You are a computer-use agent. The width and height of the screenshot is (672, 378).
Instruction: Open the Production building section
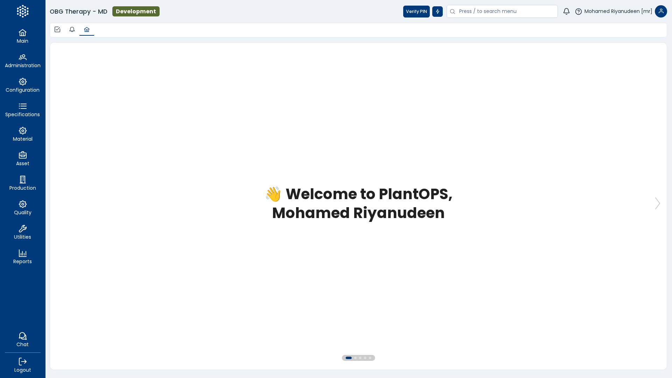tap(22, 183)
